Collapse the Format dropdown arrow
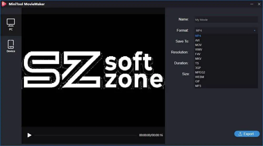Image resolution: width=263 pixels, height=146 pixels. click(x=254, y=30)
